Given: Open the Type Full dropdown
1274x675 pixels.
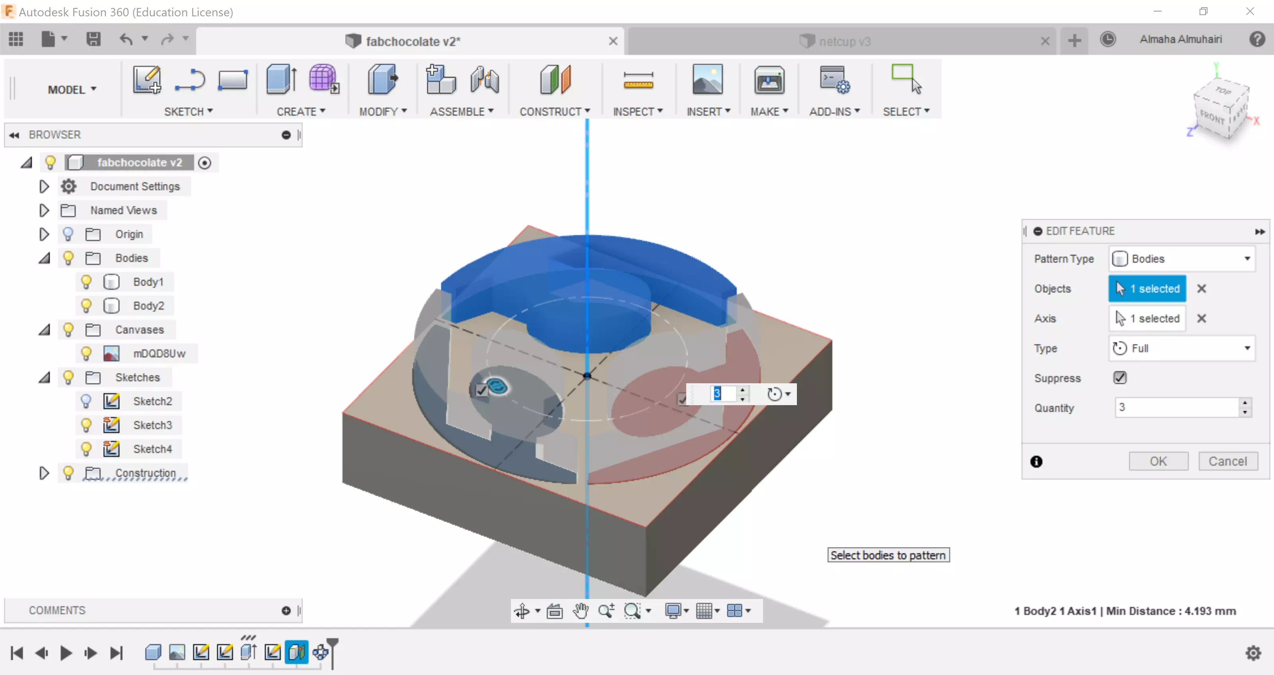Looking at the screenshot, I should click(x=1182, y=348).
